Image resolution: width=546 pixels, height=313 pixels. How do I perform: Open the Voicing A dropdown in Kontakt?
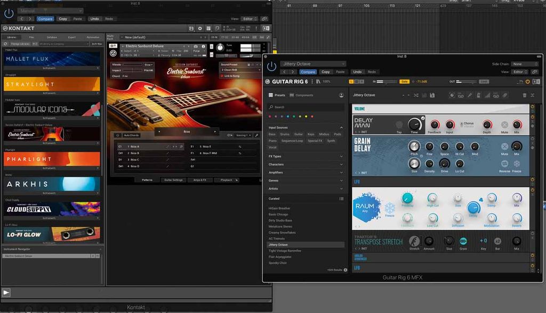pyautogui.click(x=243, y=135)
